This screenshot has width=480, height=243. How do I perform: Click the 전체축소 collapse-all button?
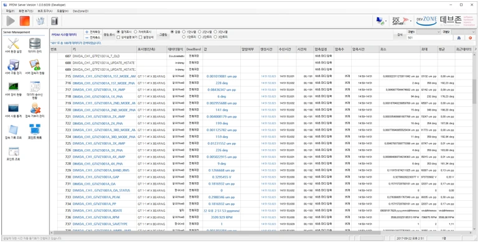point(93,37)
